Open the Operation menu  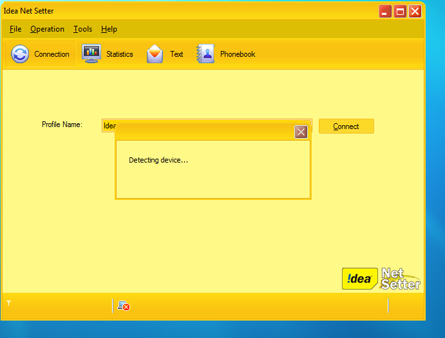click(x=48, y=29)
